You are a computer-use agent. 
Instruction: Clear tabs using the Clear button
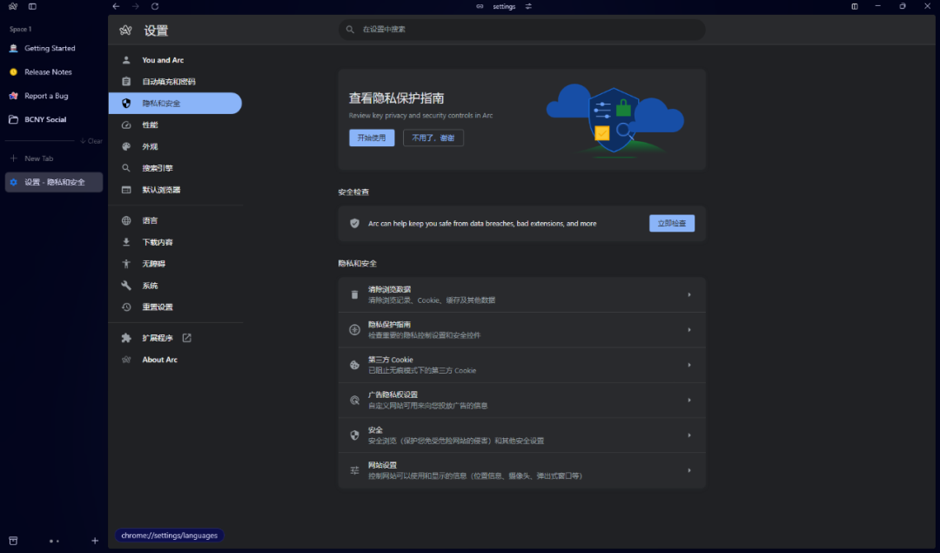[91, 141]
